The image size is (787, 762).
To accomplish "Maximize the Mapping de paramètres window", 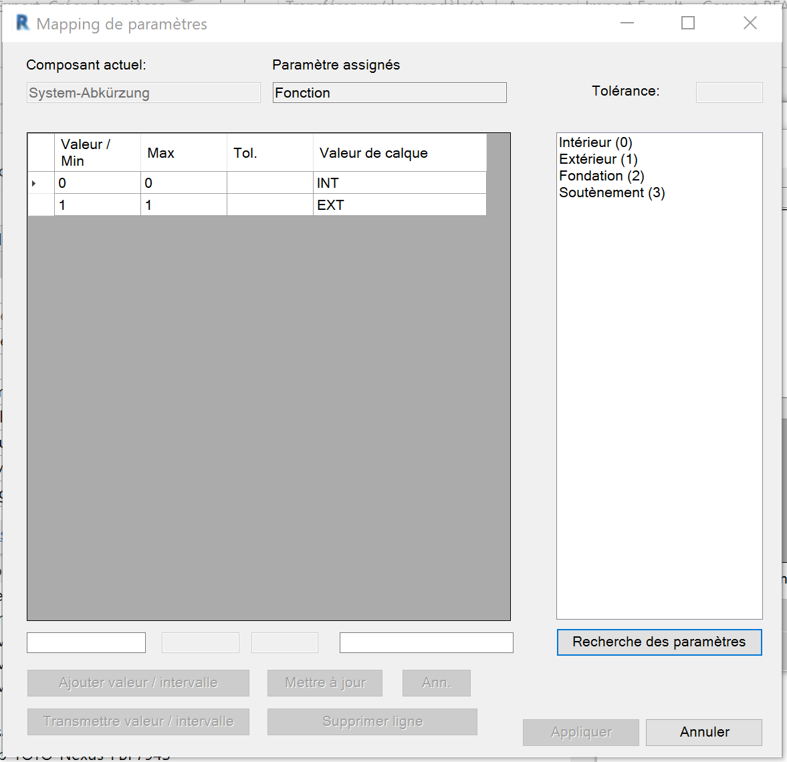I will (687, 23).
